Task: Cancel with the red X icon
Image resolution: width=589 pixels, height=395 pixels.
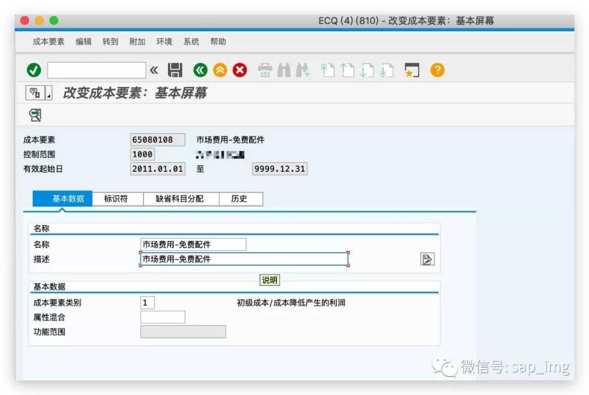Action: [239, 70]
